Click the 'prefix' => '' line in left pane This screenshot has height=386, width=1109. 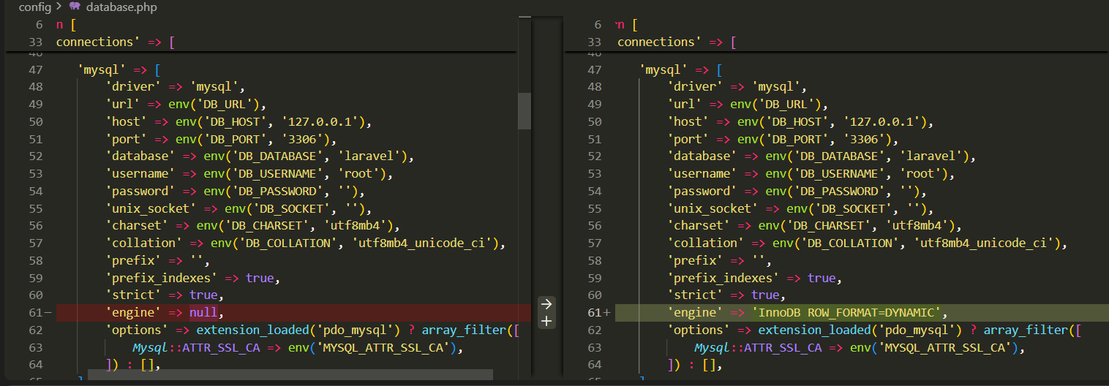[158, 260]
